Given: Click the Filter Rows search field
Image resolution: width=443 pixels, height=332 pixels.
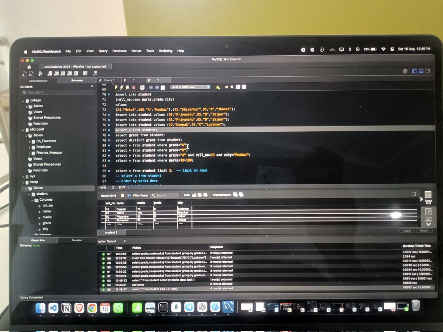Looking at the screenshot, I should click(165, 195).
